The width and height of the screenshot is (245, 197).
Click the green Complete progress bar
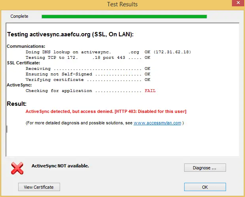click(124, 17)
